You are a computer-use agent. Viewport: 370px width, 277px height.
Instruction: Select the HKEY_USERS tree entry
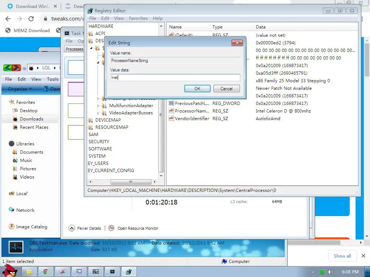(x=98, y=163)
